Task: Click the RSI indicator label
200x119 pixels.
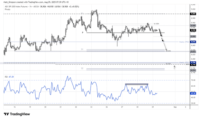Action: click(x=6, y=77)
